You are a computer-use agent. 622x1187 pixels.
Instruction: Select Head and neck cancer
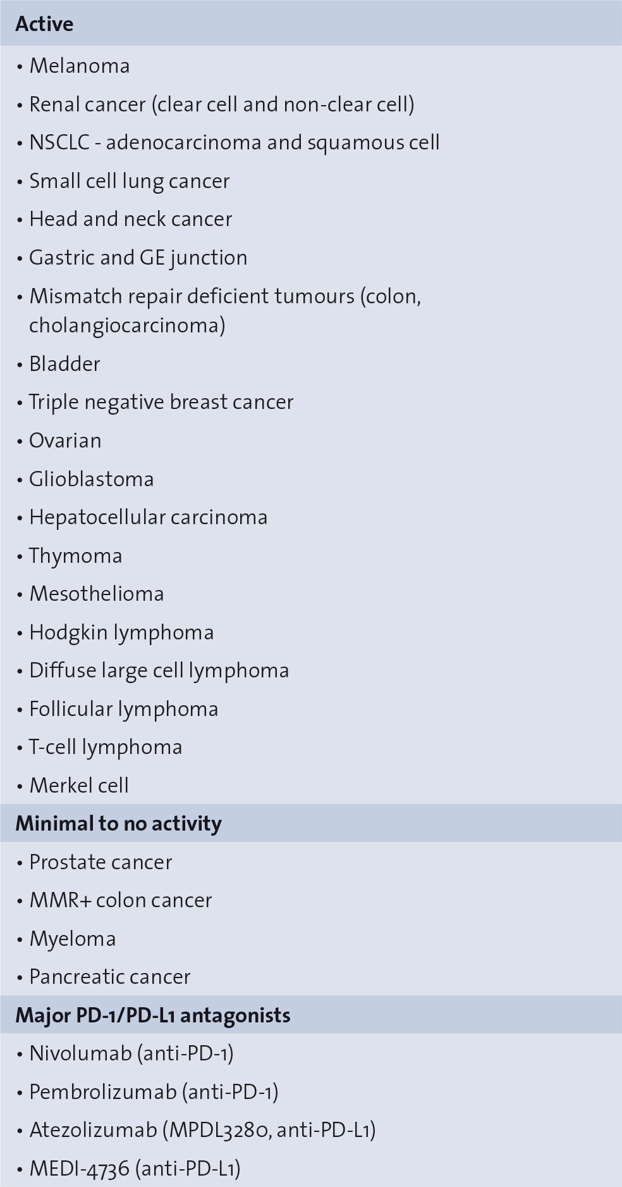point(130,219)
